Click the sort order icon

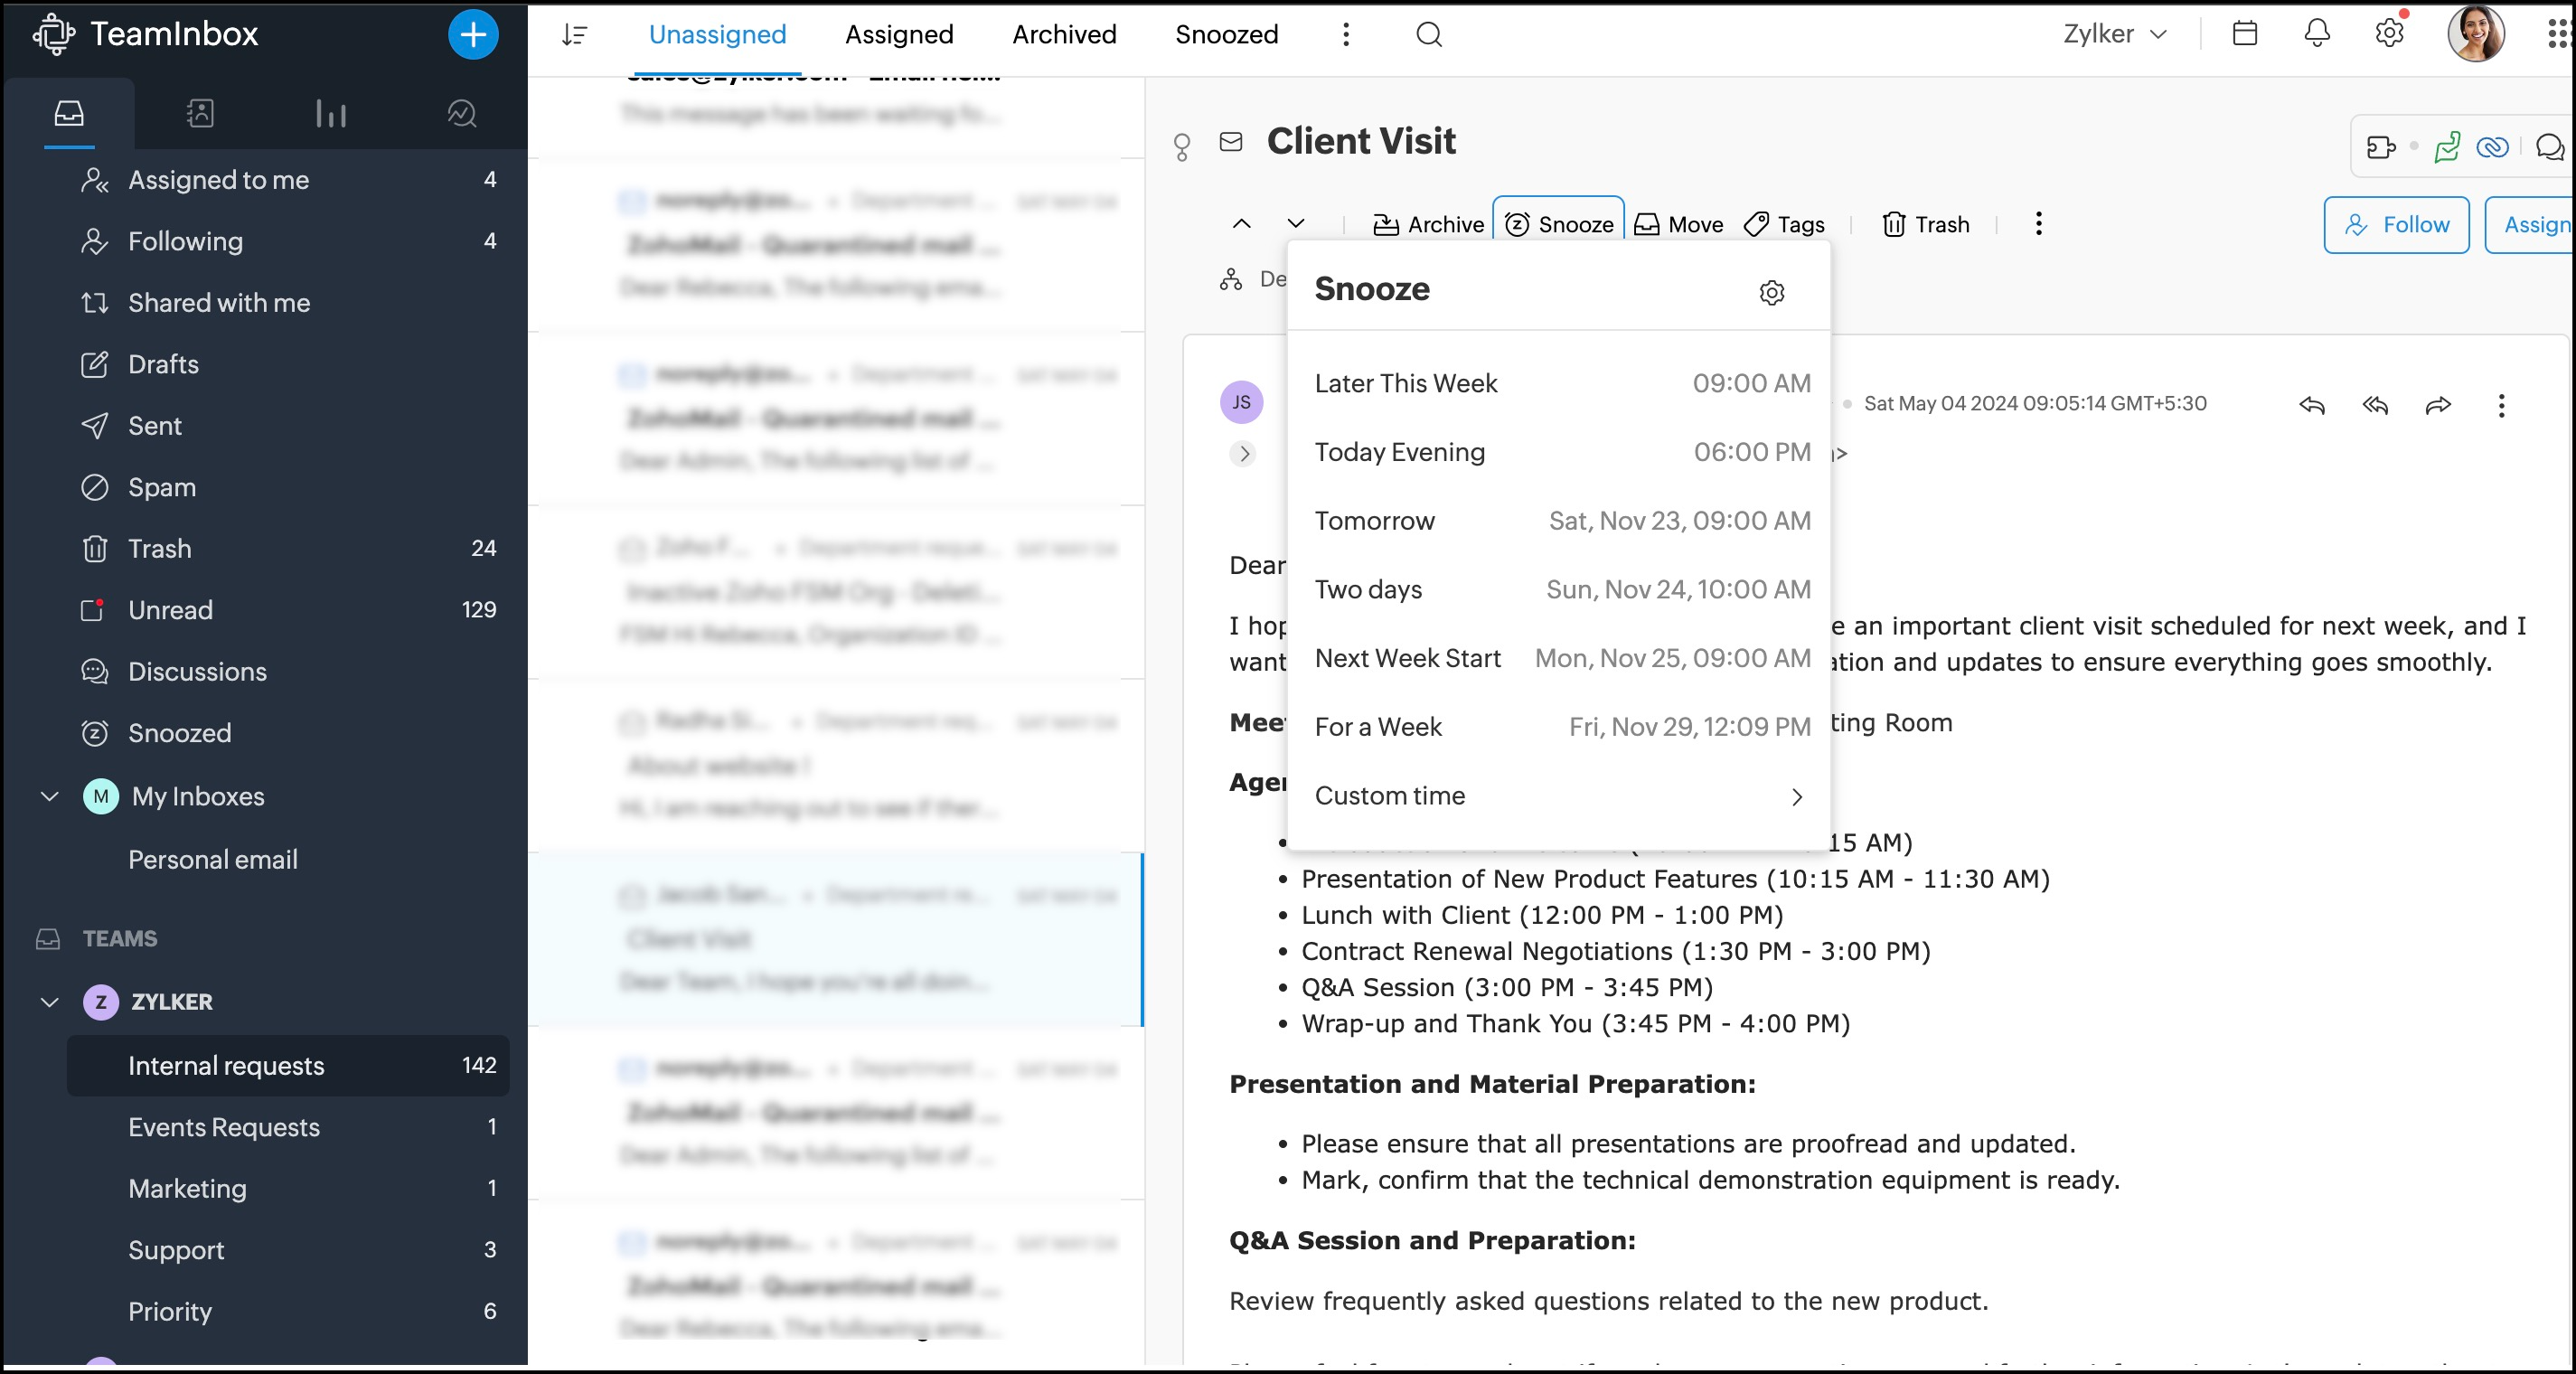coord(574,35)
